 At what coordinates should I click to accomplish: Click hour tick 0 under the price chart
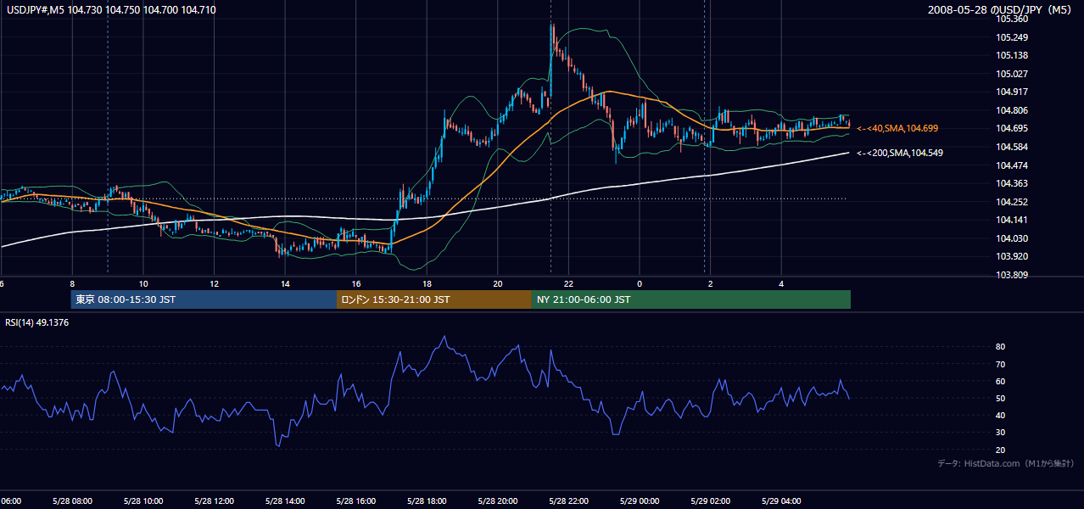click(x=640, y=283)
